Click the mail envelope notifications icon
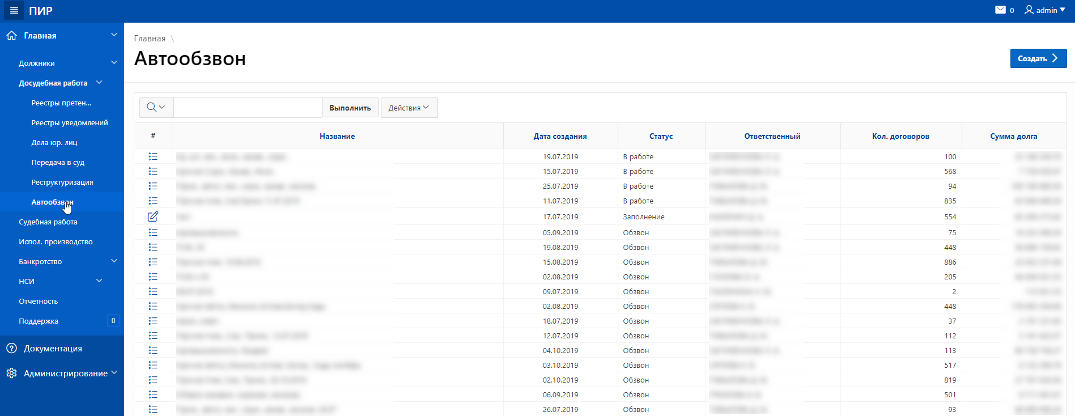Image resolution: width=1075 pixels, height=416 pixels. 1001,10
